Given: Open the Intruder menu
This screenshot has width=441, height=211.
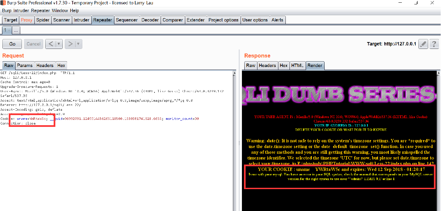Looking at the screenshot, I should click(x=21, y=11).
